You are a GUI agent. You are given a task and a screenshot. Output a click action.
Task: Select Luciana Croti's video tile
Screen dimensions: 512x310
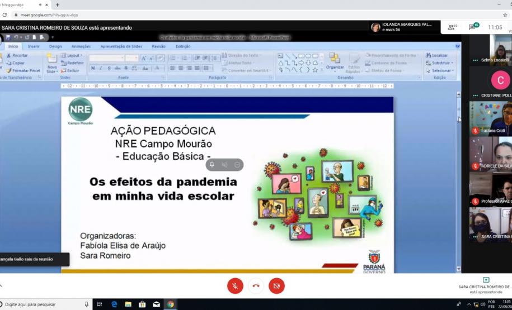click(490, 118)
